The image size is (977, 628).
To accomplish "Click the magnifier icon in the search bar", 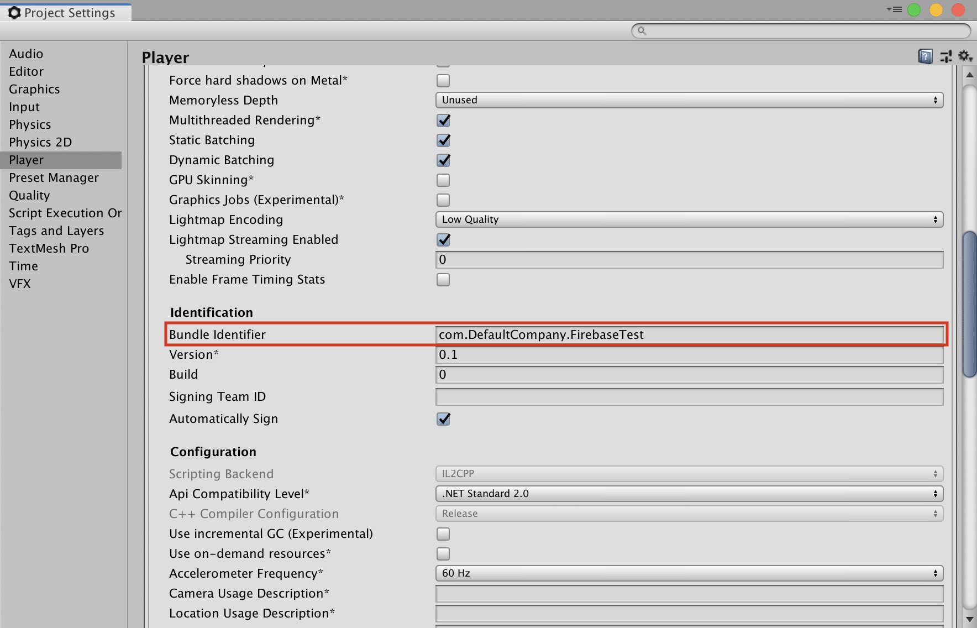I will 642,31.
